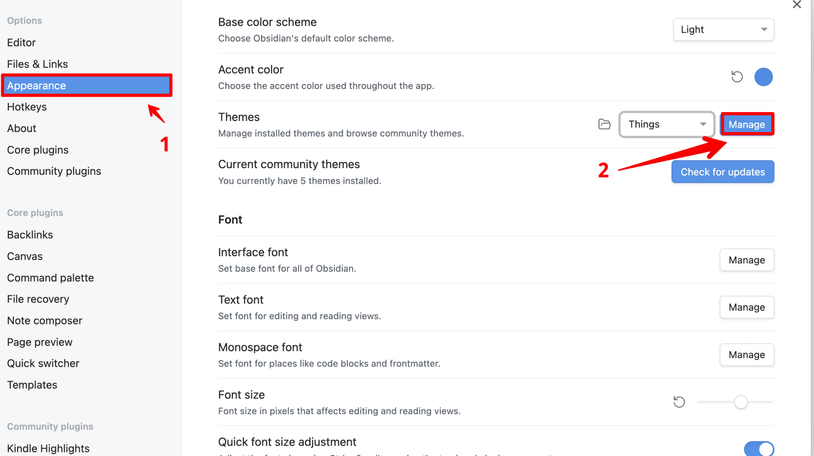Open the Editor settings section
This screenshot has height=456, width=814.
click(21, 42)
